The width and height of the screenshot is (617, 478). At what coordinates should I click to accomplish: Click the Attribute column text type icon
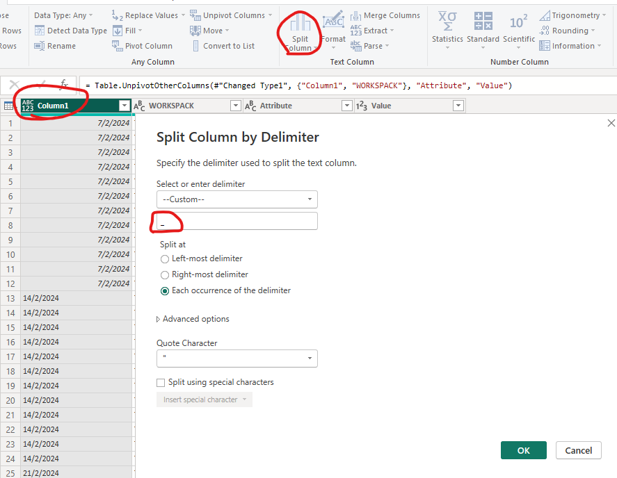coord(250,106)
